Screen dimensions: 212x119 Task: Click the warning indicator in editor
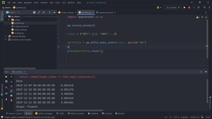coord(198,17)
